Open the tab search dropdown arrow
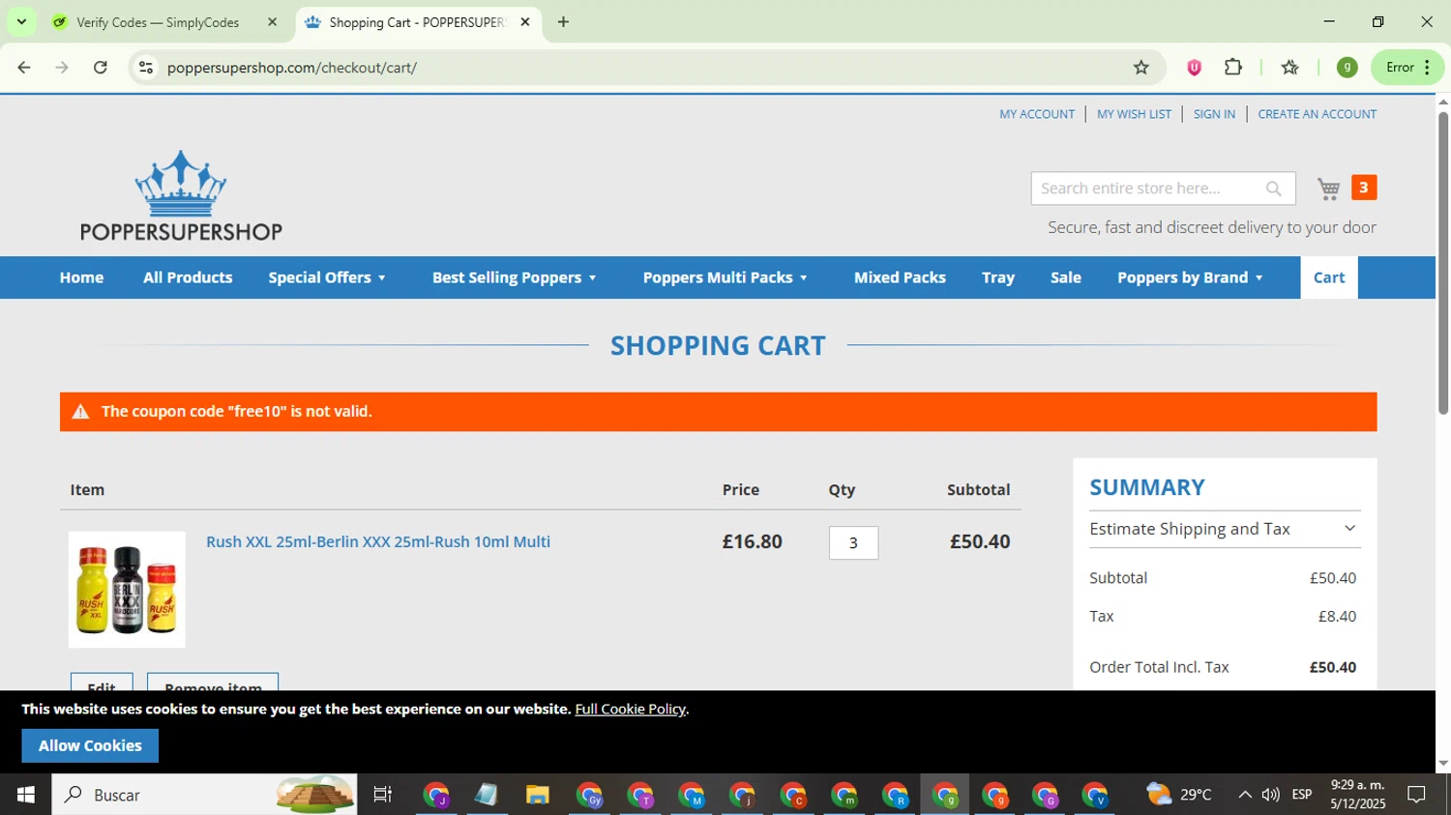Screen dimensions: 1451x815 (21, 22)
